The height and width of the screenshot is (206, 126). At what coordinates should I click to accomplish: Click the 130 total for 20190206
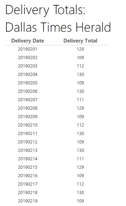click(80, 91)
